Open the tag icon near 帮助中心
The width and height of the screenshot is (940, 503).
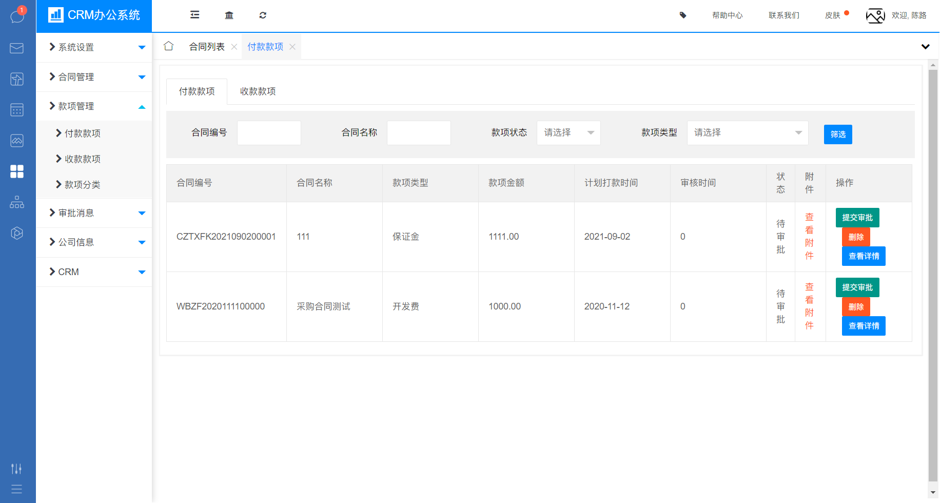(682, 15)
